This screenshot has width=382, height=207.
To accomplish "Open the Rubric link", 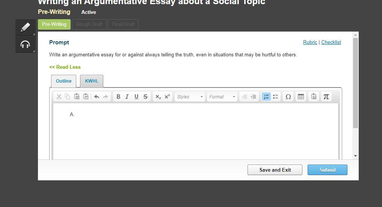I will [x=310, y=42].
